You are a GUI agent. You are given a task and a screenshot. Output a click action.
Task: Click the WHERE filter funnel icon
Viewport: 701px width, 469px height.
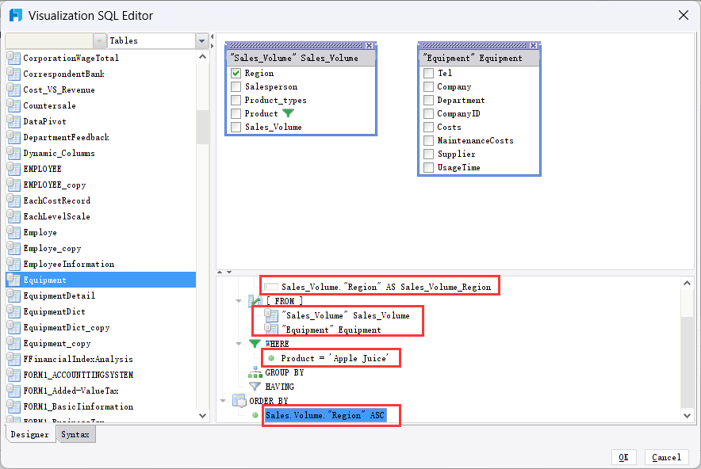(254, 344)
